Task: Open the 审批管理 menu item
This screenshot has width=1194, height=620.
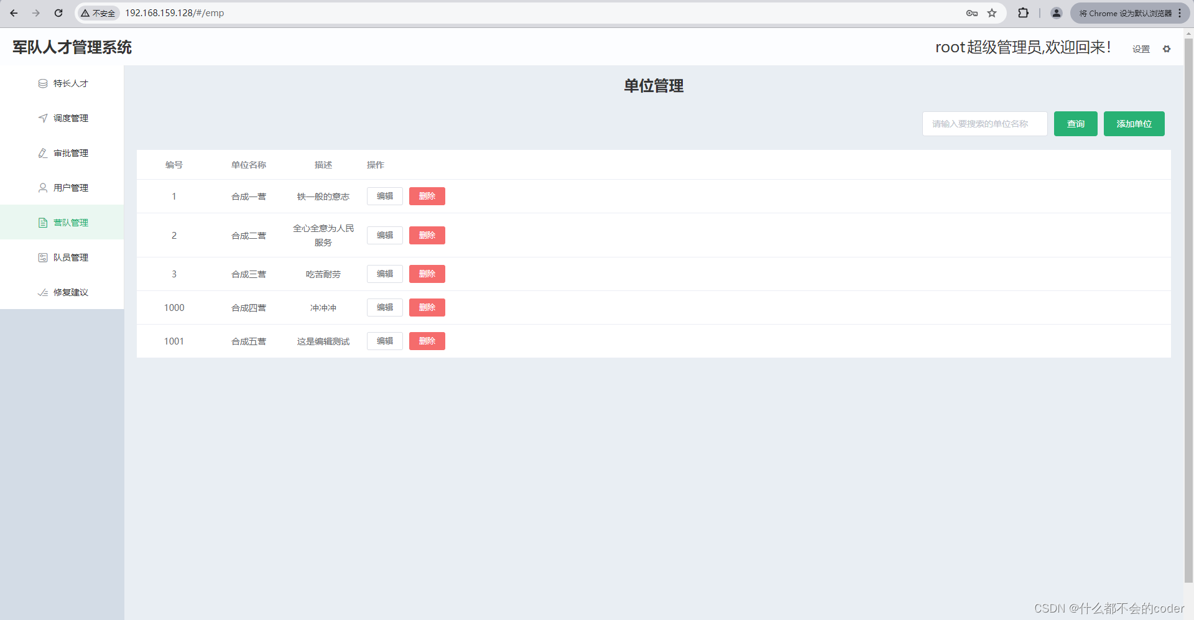Action: pyautogui.click(x=62, y=153)
